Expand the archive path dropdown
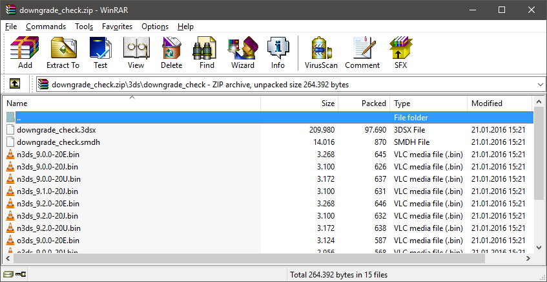 540,84
